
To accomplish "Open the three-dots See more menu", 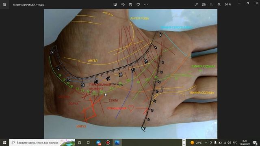I will point(146,4).
